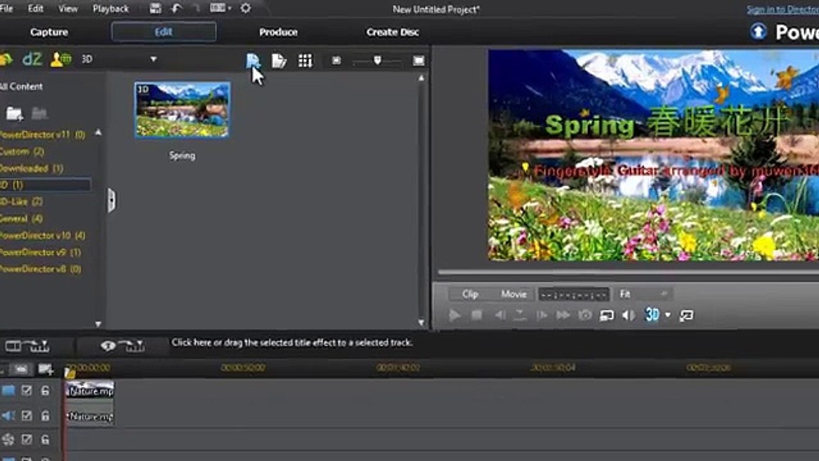Switch preview to Movie mode
Viewport: 819px width, 461px height.
(514, 295)
